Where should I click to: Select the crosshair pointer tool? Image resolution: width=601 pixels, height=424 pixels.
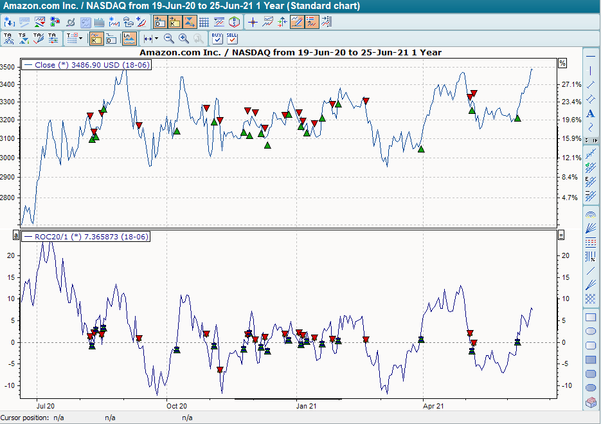click(x=252, y=22)
